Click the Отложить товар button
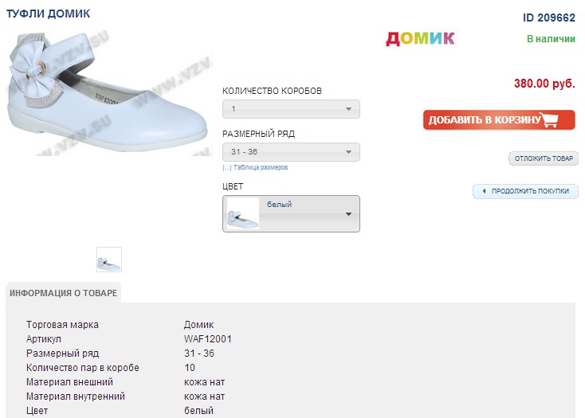Image resolution: width=585 pixels, height=418 pixels. [544, 158]
